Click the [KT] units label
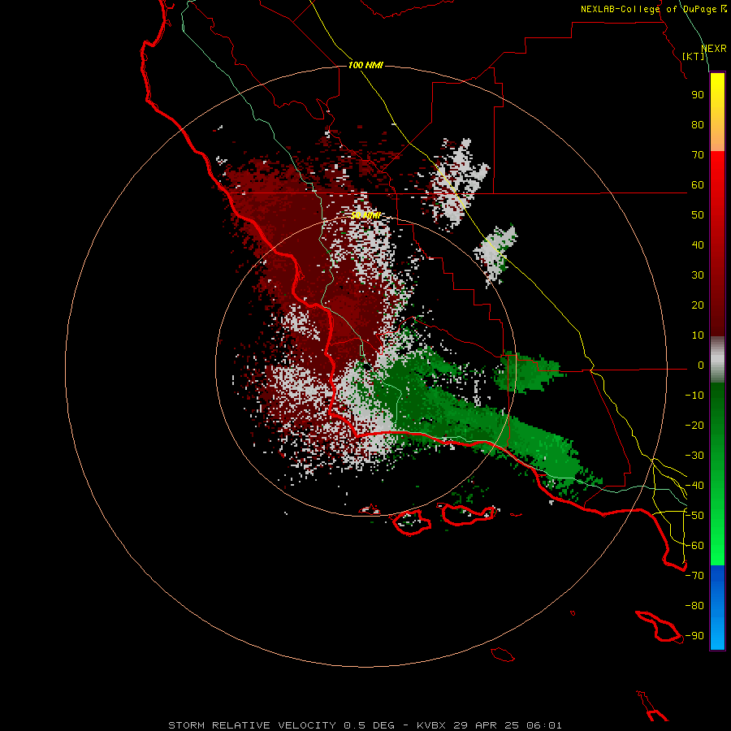 coord(694,56)
